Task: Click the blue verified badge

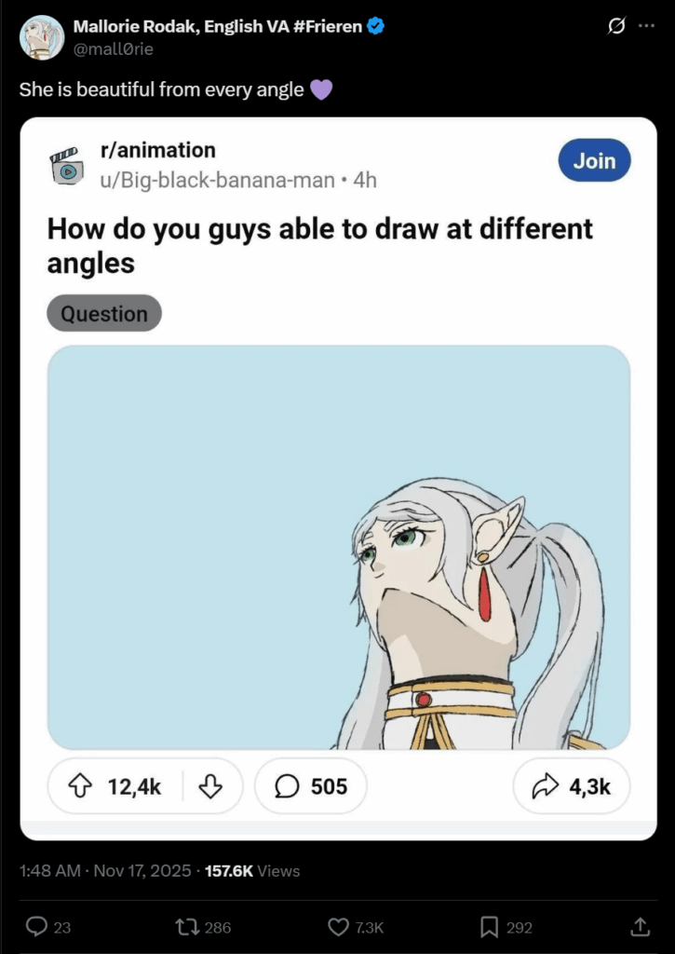Action: 375,27
